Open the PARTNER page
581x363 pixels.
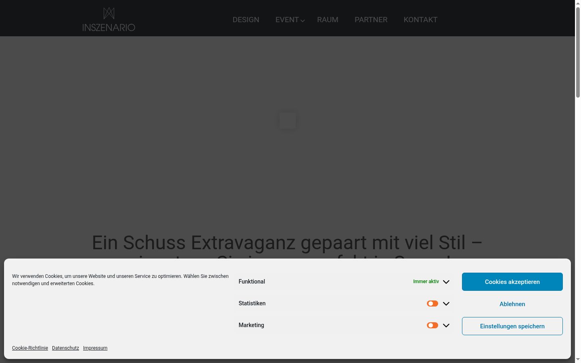pyautogui.click(x=371, y=20)
